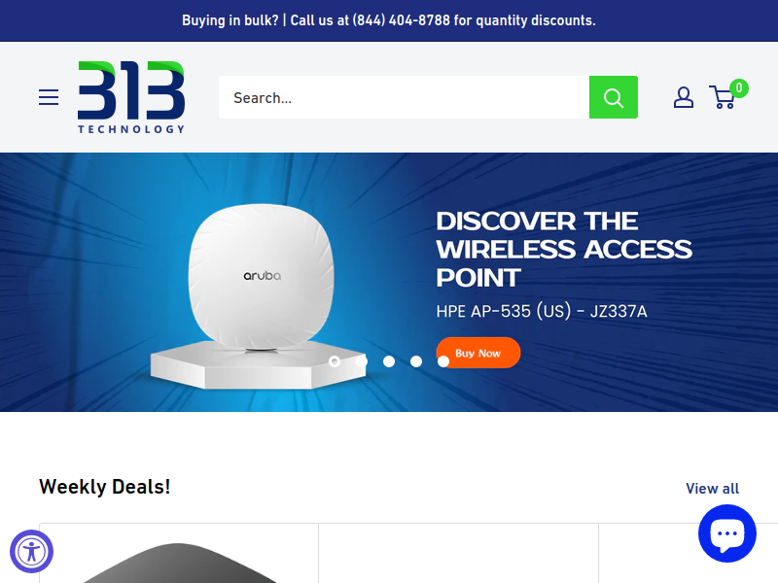Open the hamburger navigation menu
Screen dimensions: 778x583
(x=49, y=97)
